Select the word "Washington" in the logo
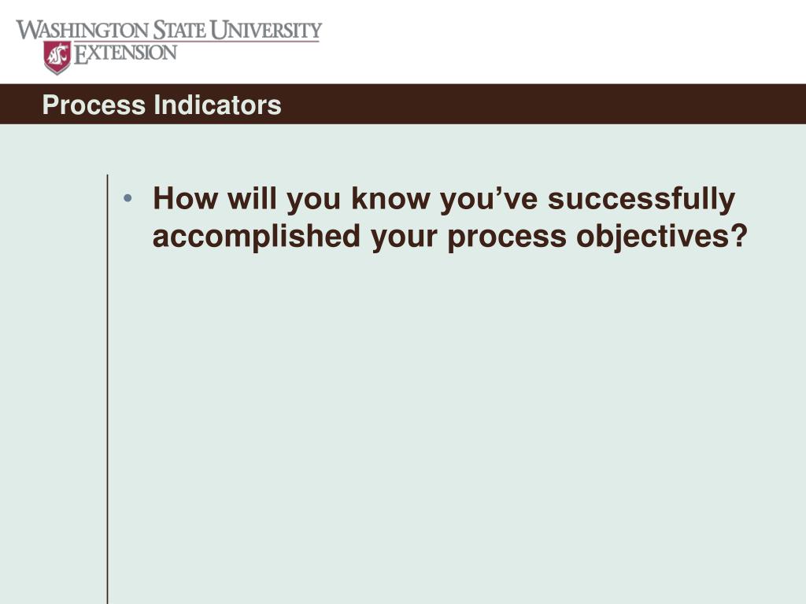This screenshot has width=806, height=604. 82,31
